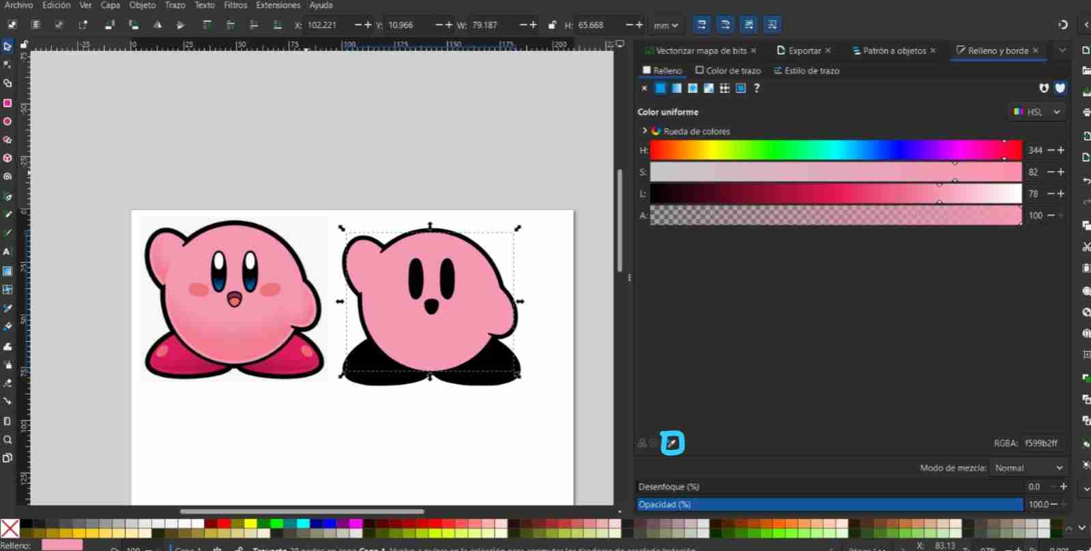This screenshot has height=551, width=1091.
Task: Select the Rectangle tool
Action: click(8, 103)
